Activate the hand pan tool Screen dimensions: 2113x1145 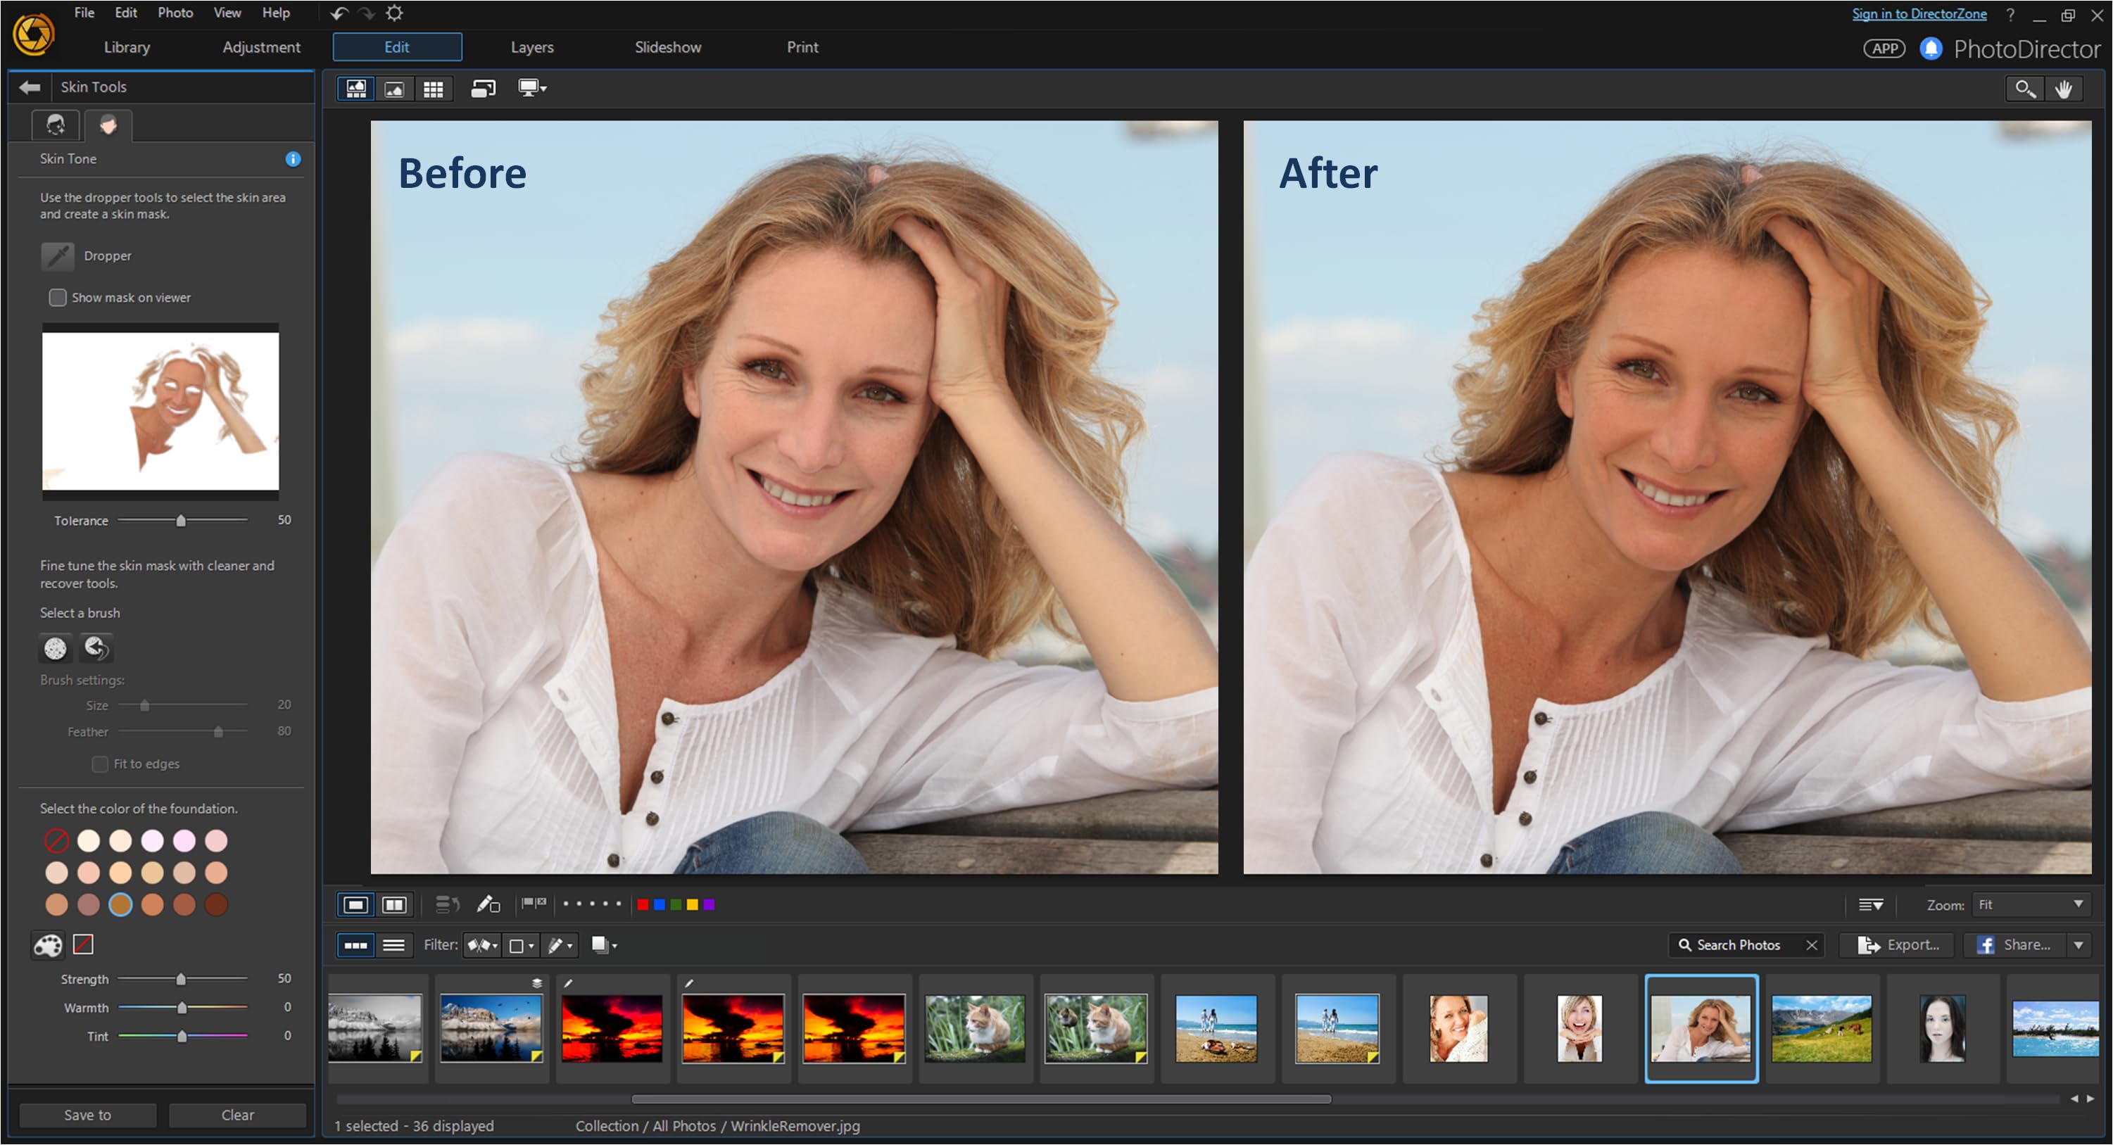(2064, 89)
